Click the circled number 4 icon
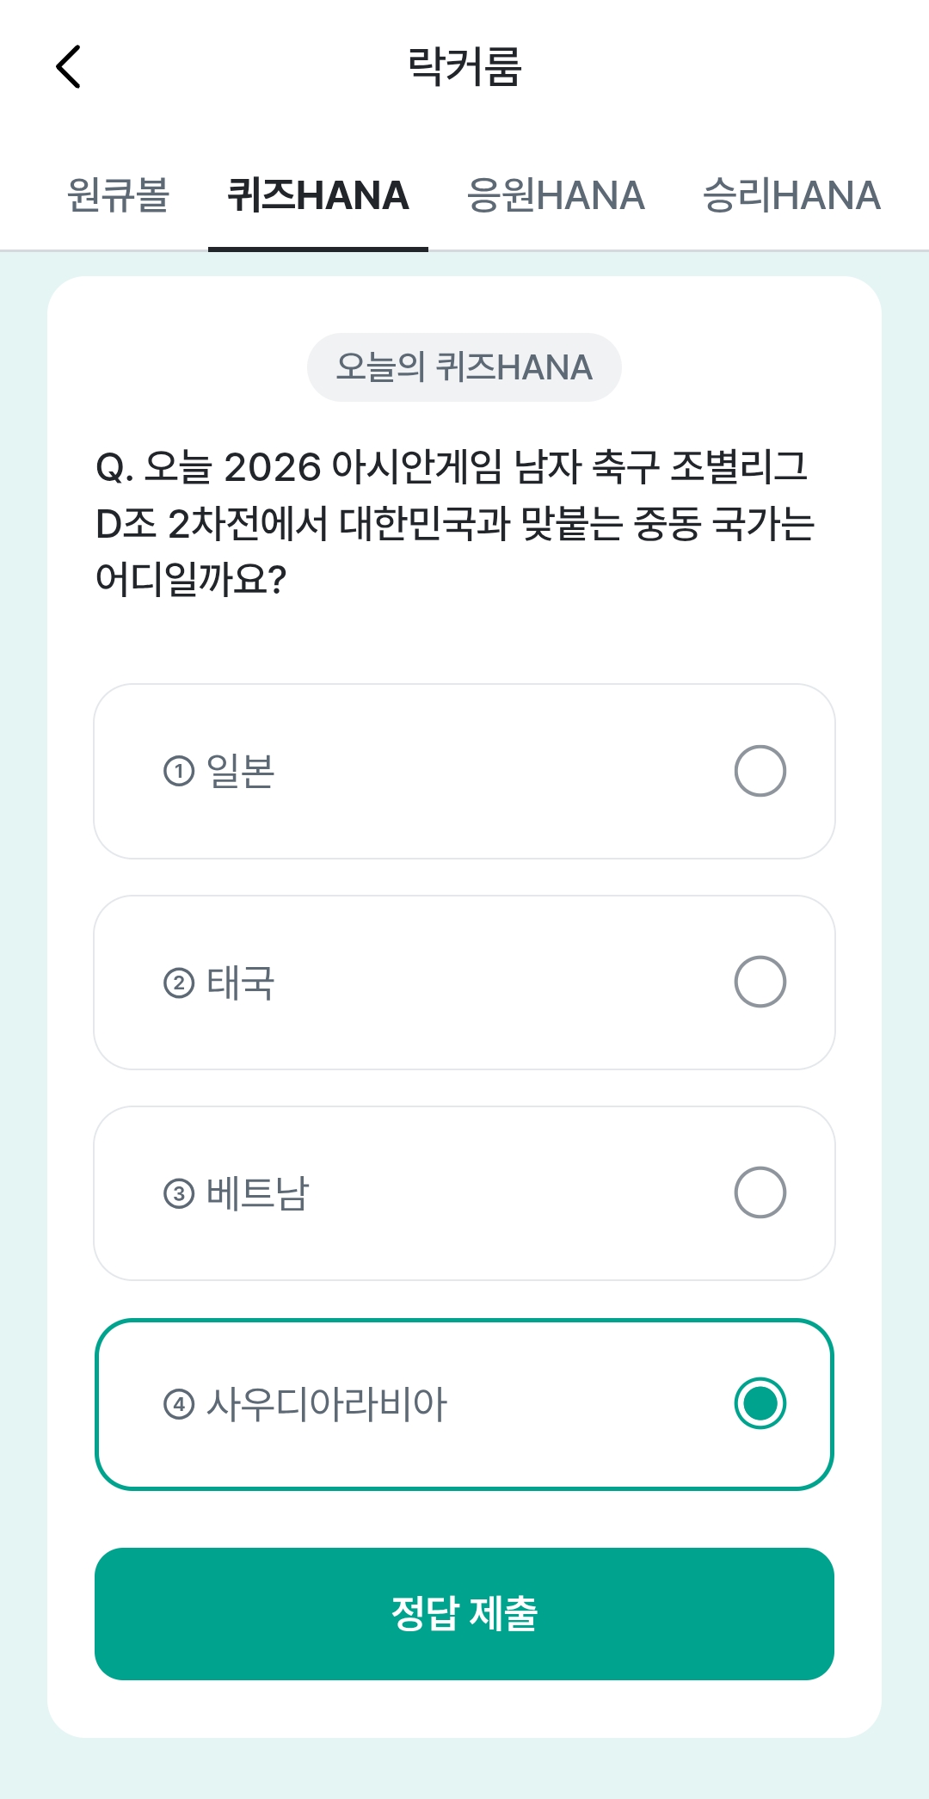 coord(179,1405)
